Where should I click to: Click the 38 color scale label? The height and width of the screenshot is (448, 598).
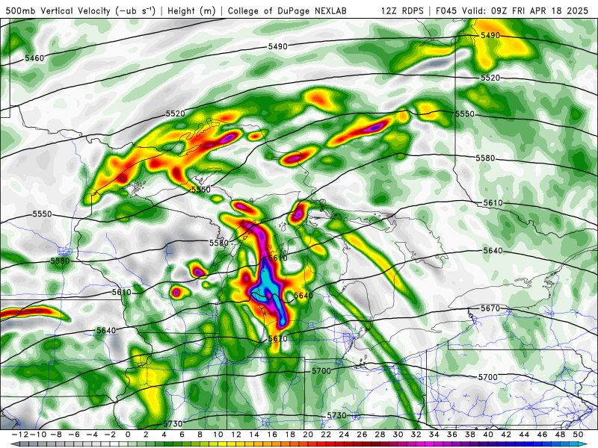[470, 435]
